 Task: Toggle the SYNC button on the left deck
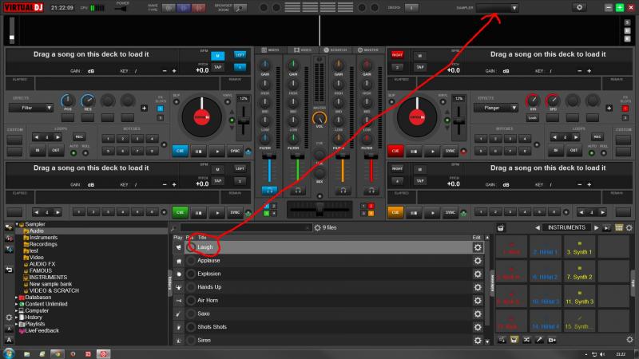coord(235,150)
